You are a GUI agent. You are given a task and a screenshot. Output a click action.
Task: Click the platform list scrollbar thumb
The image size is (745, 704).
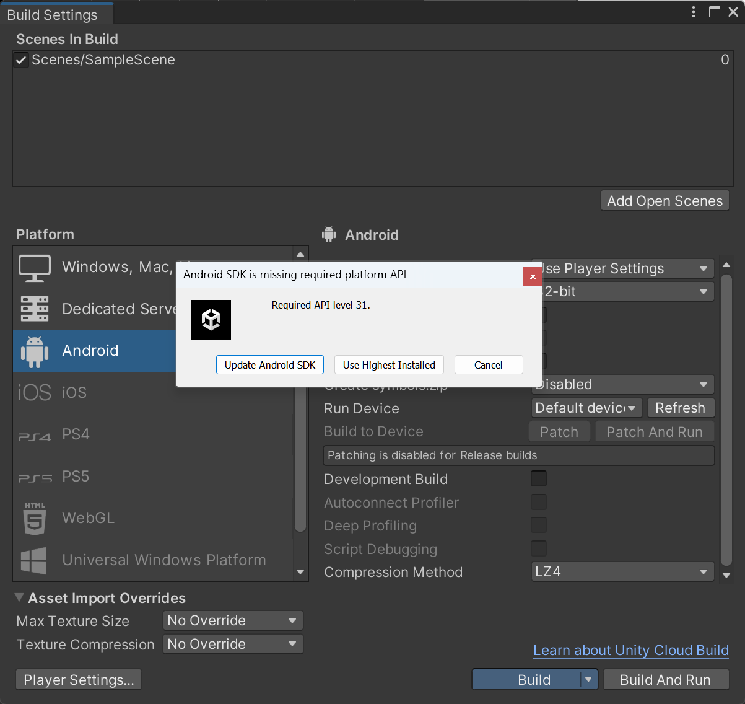(300, 459)
